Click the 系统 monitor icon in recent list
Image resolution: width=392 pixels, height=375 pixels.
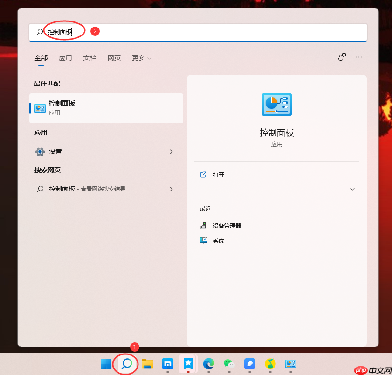point(204,241)
